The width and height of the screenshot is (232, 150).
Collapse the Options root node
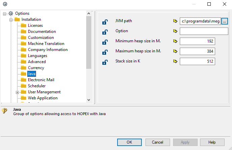pyautogui.click(x=5, y=14)
